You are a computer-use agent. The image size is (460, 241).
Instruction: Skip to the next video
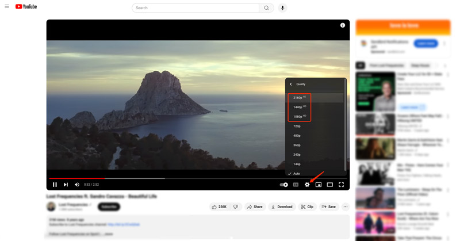[x=66, y=185]
